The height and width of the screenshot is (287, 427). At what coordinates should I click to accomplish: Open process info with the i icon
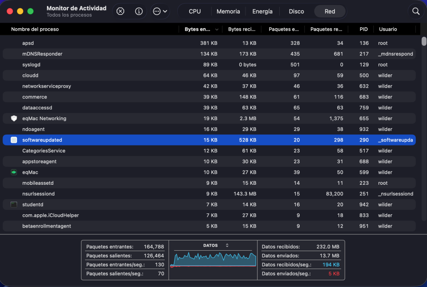139,11
